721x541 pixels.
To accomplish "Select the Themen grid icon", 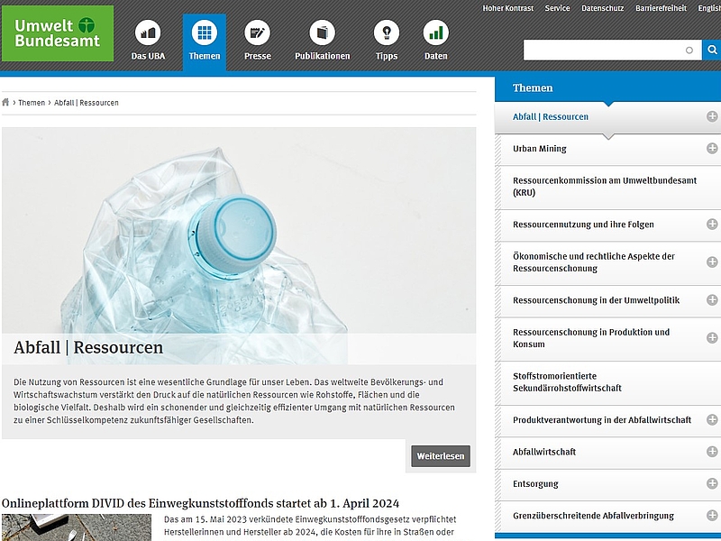I will click(x=205, y=34).
